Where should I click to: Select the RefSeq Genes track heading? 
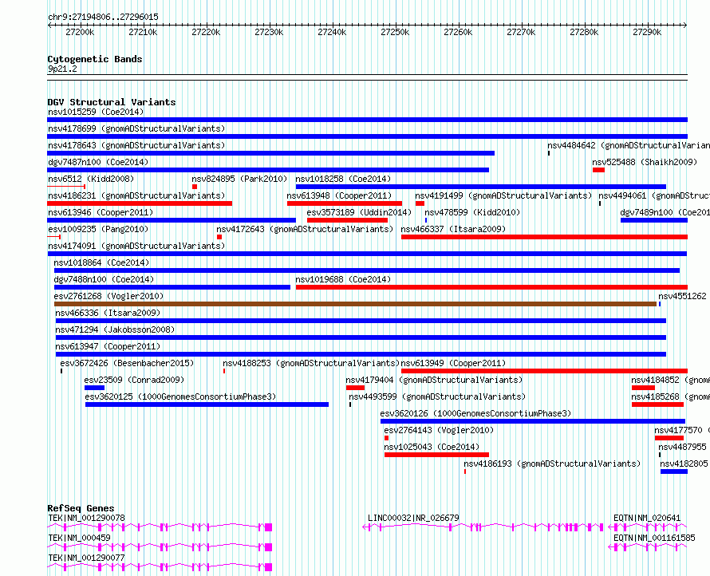point(81,508)
